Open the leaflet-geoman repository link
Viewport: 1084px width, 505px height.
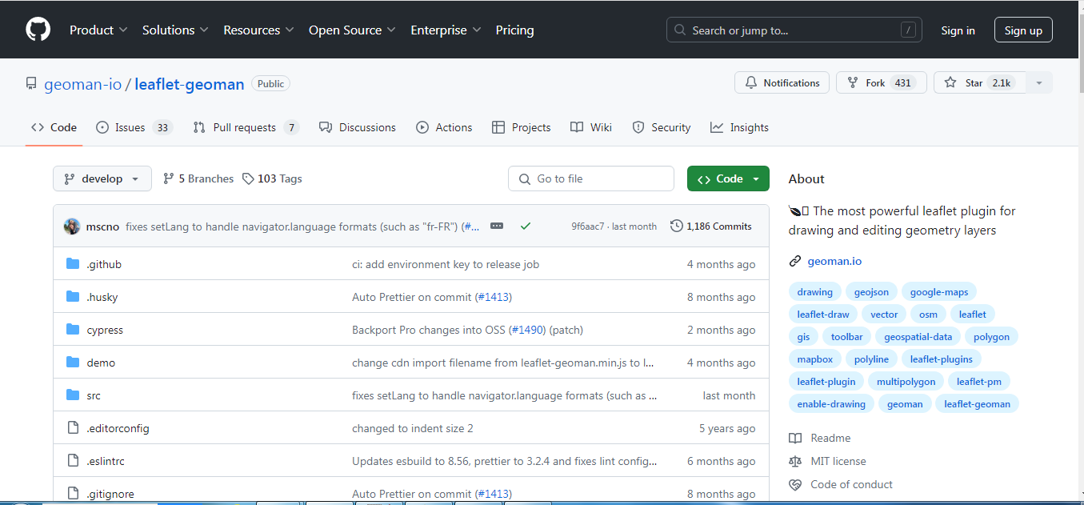pyautogui.click(x=190, y=84)
